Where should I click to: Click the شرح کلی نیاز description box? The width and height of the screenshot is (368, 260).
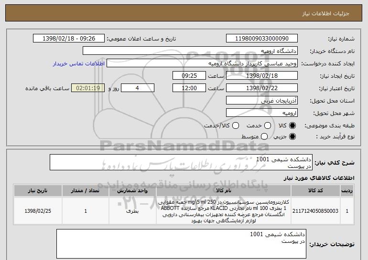(181, 162)
